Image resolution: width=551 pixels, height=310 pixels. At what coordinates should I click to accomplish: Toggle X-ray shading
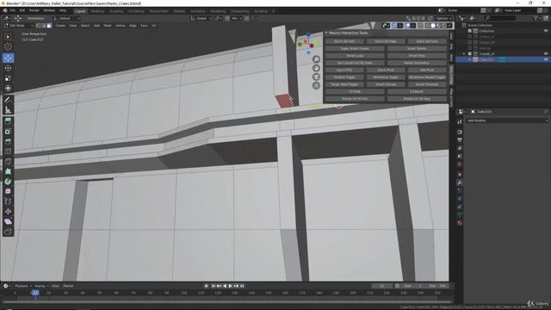pyautogui.click(x=420, y=26)
